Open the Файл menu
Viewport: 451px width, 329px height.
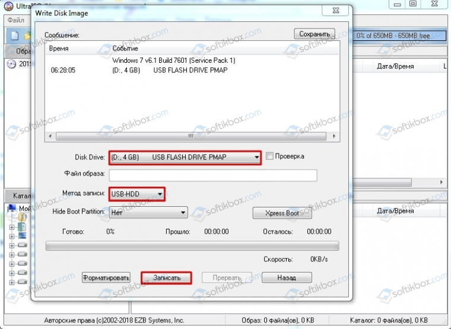(x=16, y=20)
